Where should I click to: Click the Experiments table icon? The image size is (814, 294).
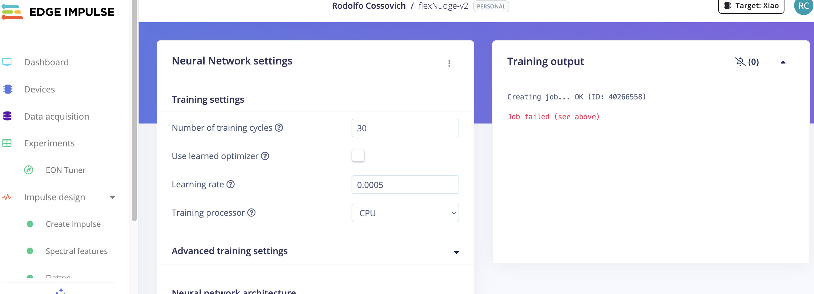click(x=7, y=143)
